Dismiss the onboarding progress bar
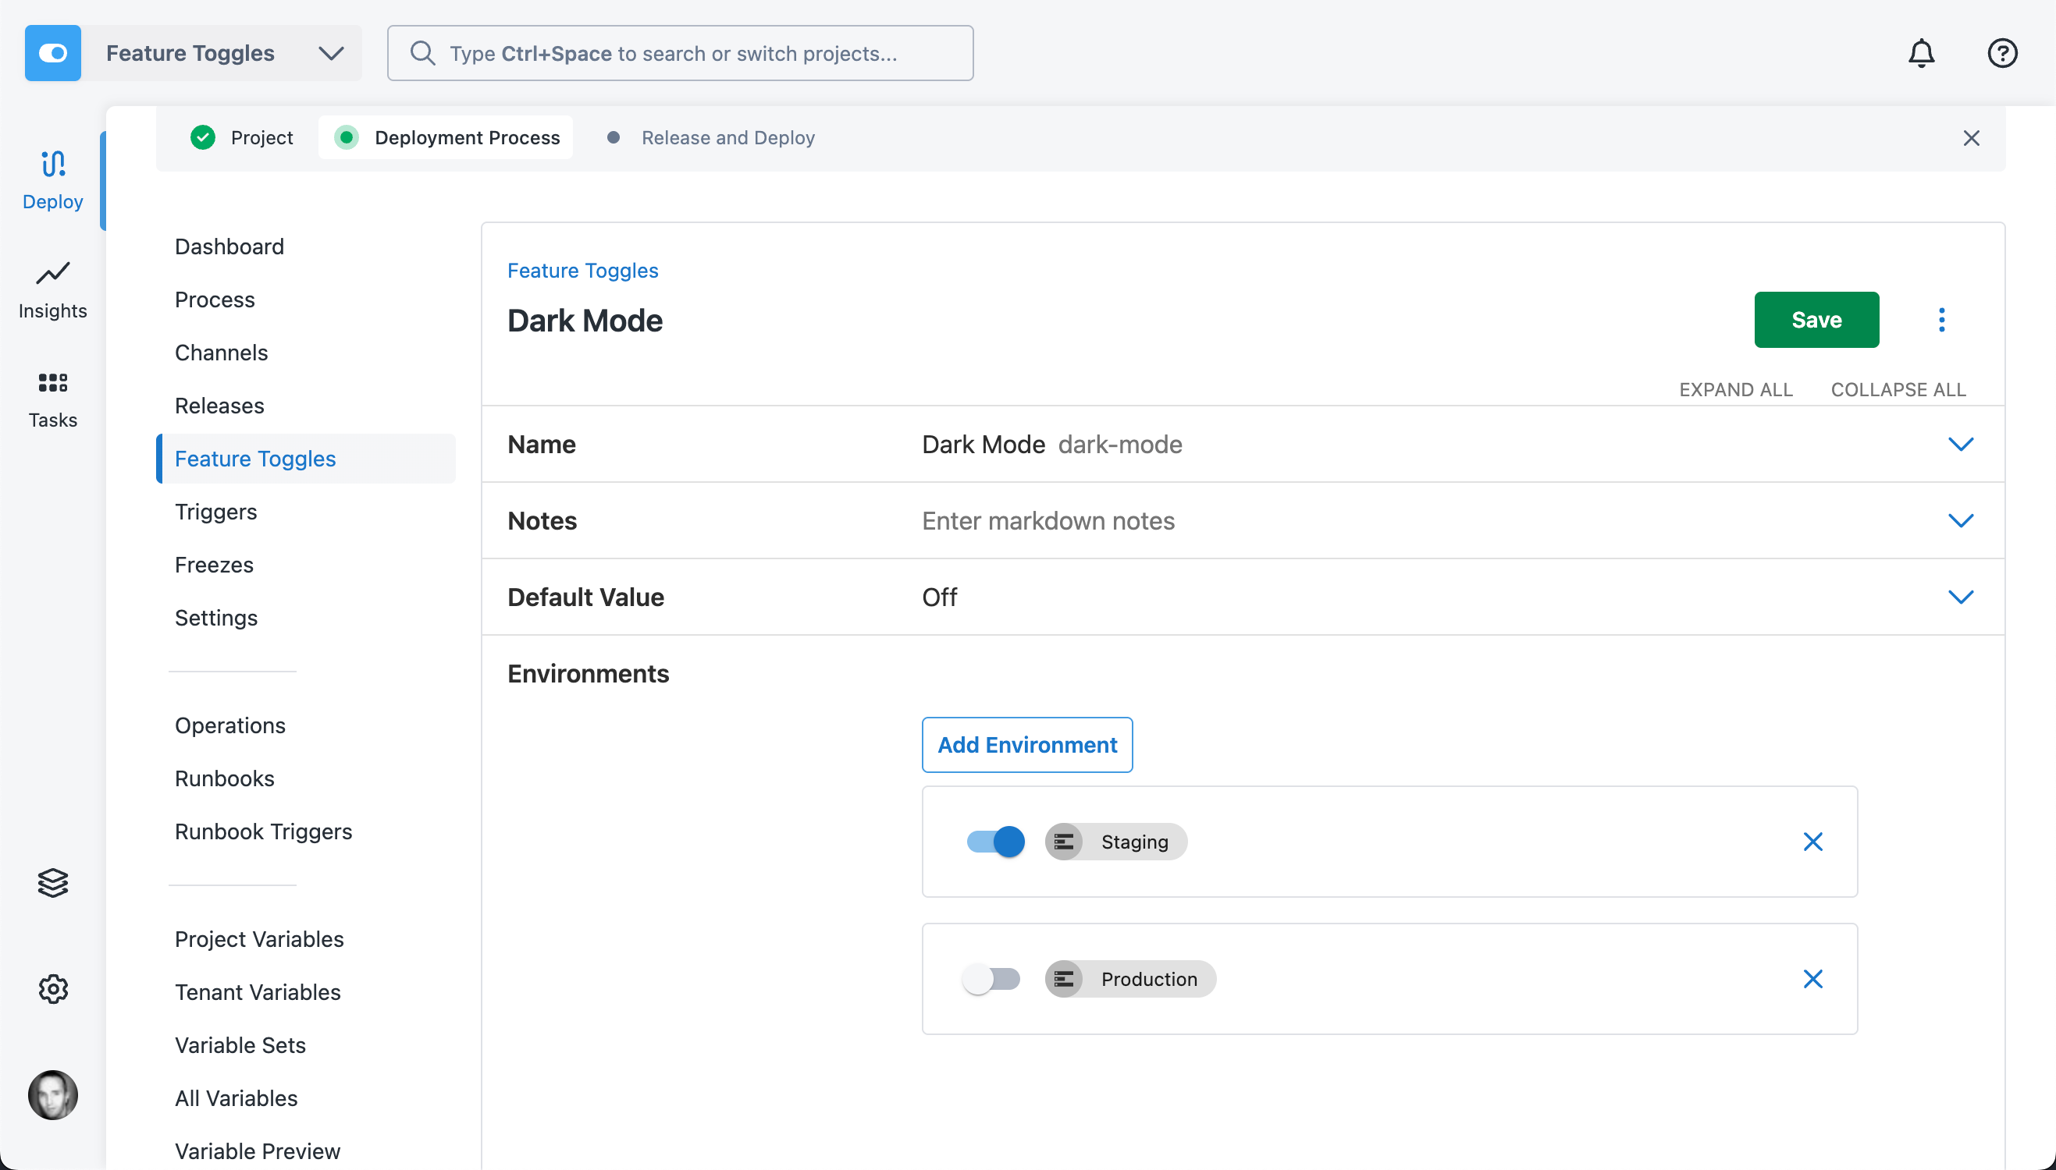 (x=1971, y=138)
